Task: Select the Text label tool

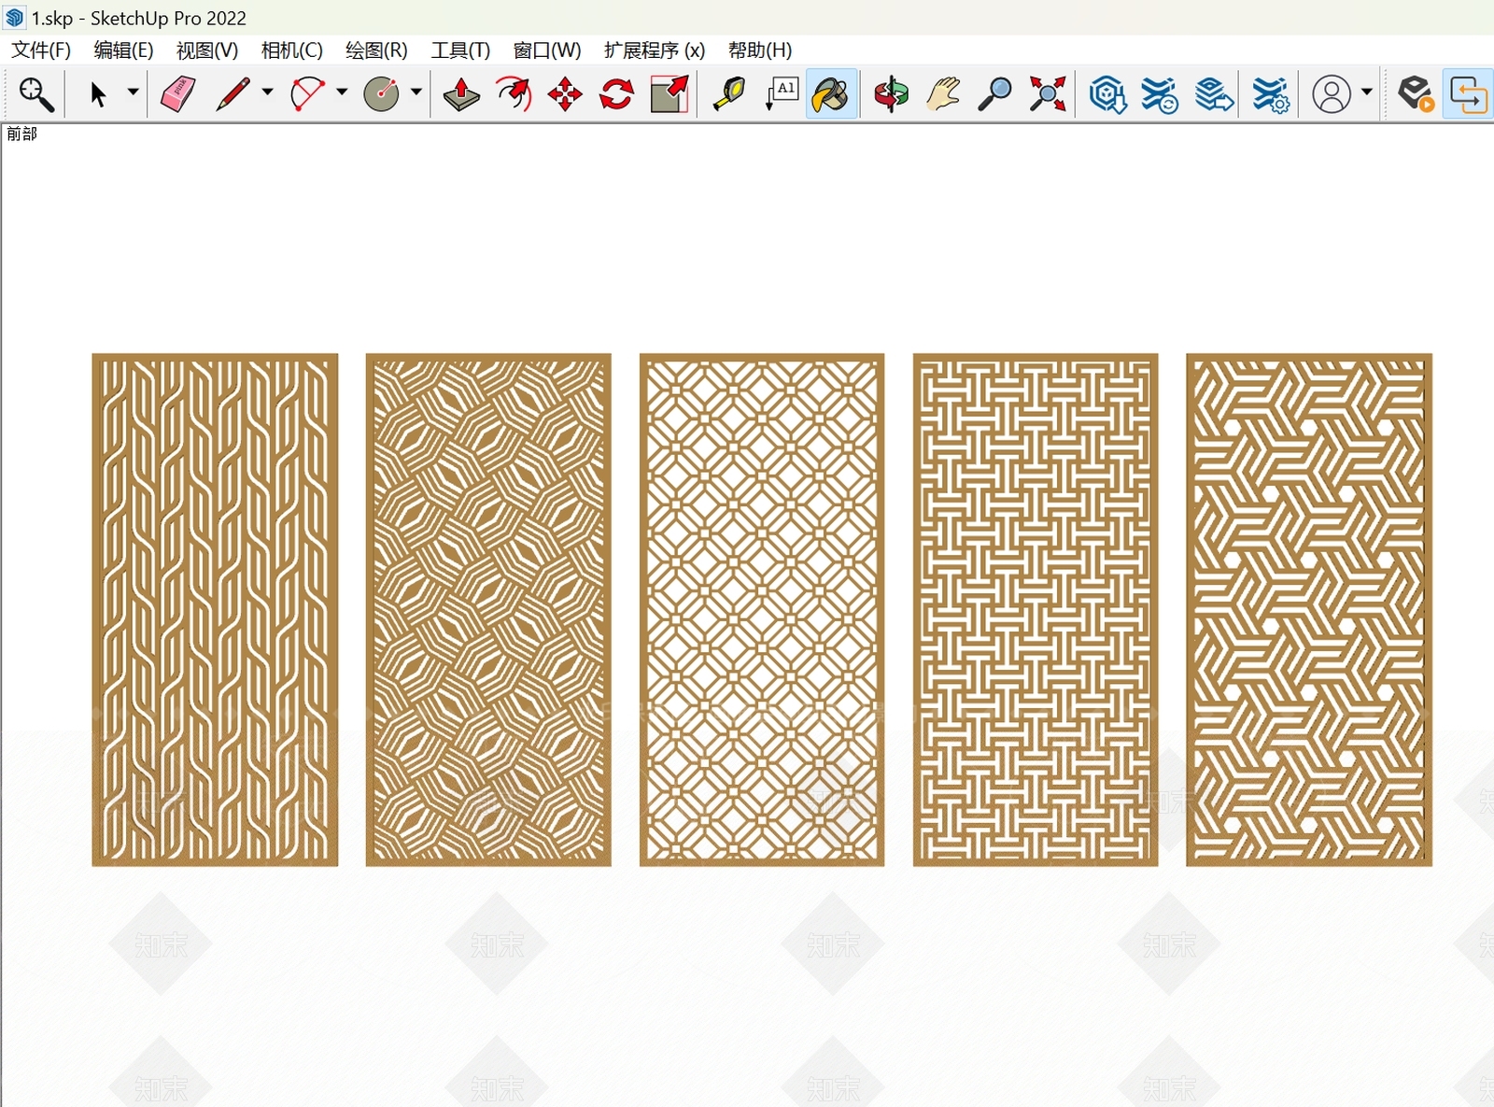Action: [x=782, y=94]
